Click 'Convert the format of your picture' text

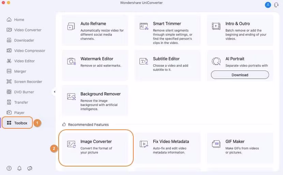coord(96,150)
